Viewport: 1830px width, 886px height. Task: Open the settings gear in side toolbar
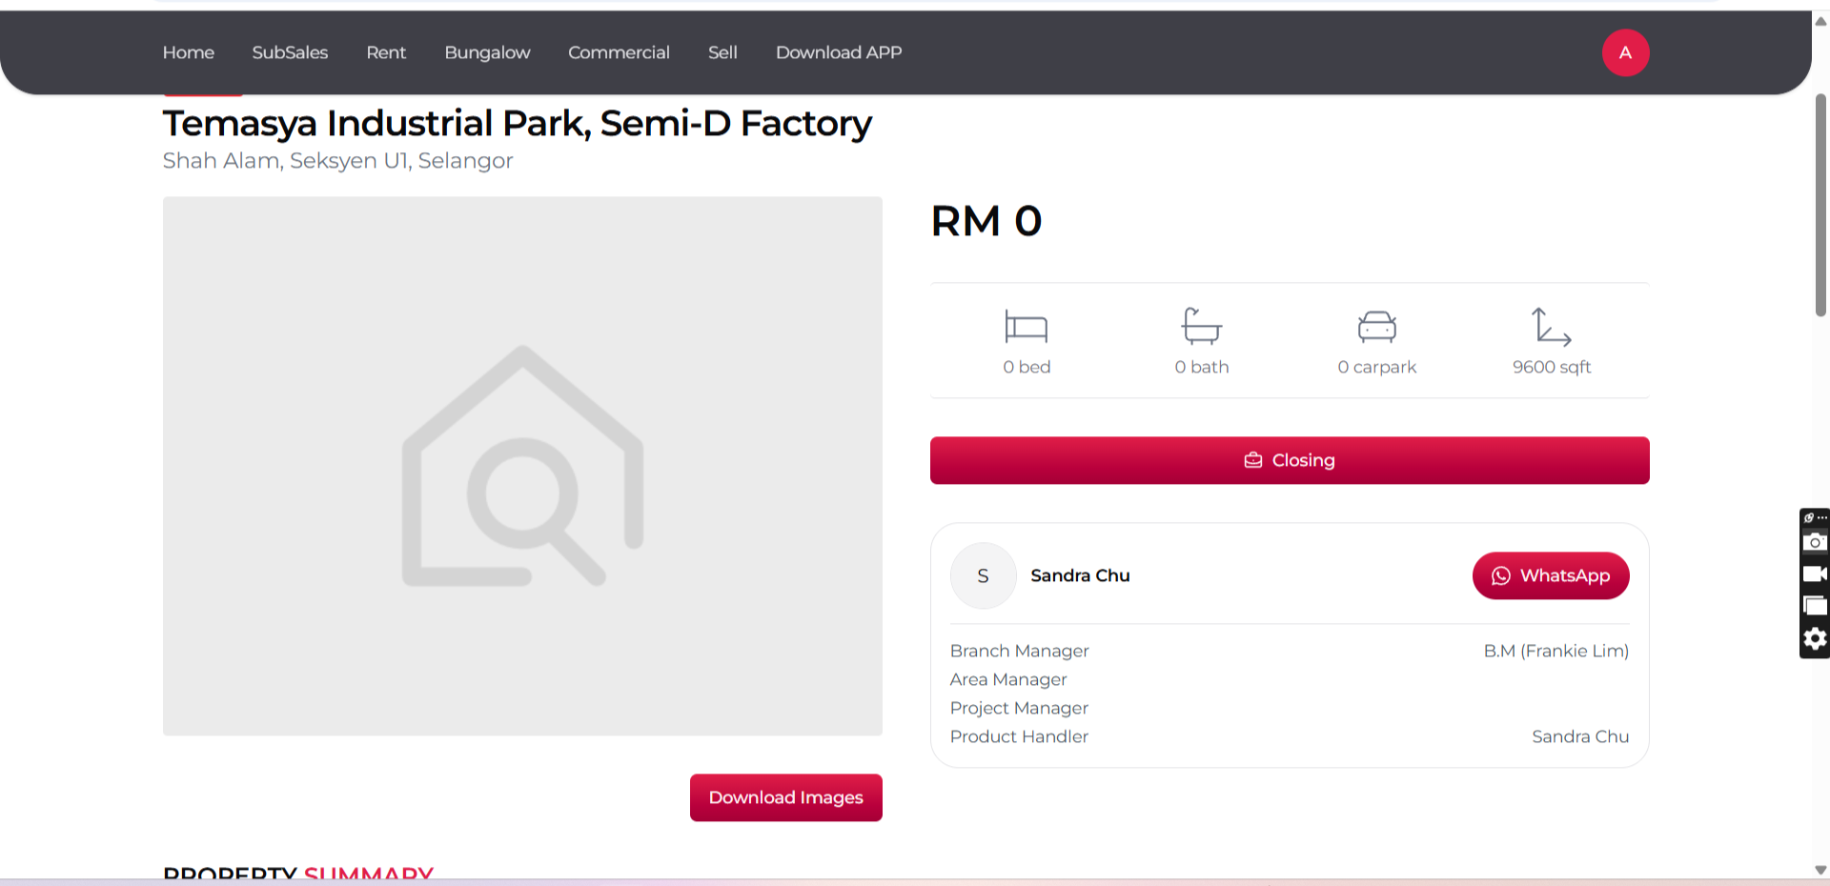[x=1815, y=638]
